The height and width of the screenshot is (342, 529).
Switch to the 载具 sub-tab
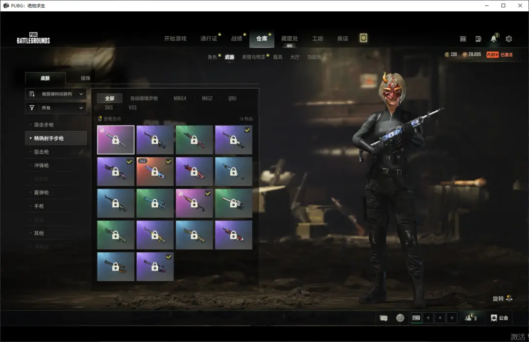click(278, 57)
